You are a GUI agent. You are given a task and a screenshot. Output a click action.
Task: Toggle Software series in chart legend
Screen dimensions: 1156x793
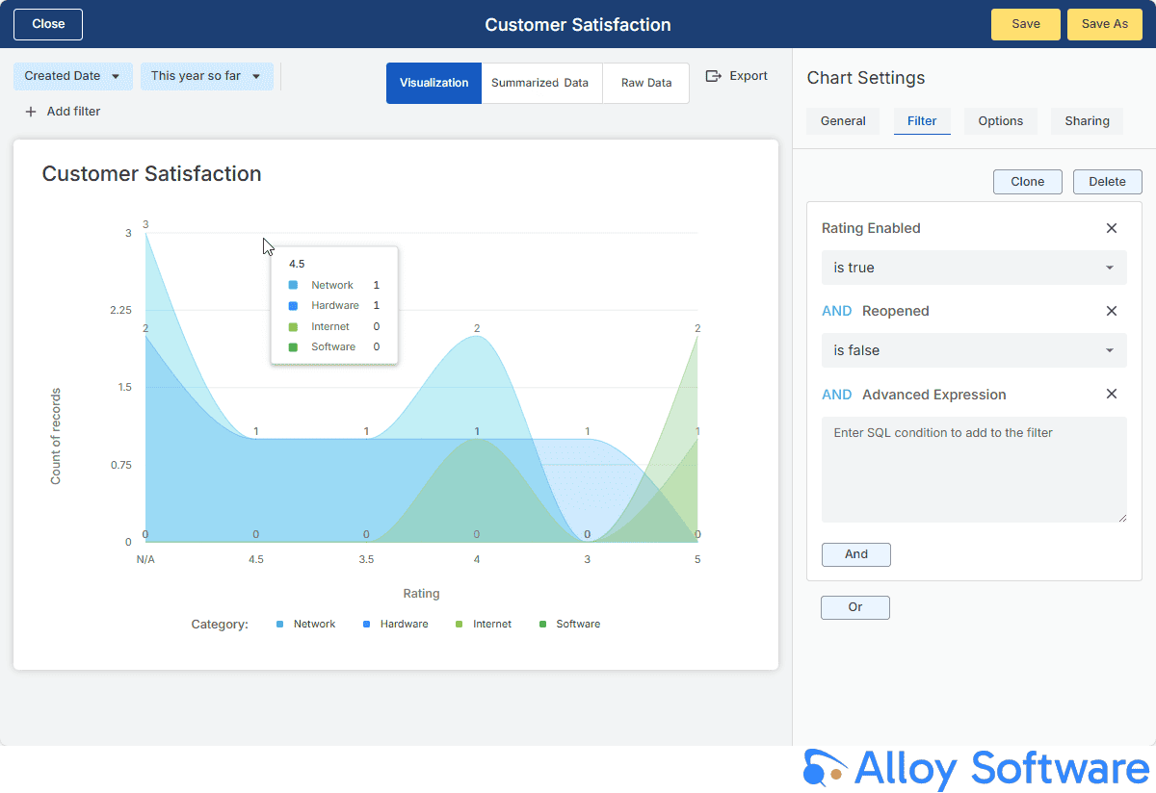coord(569,624)
